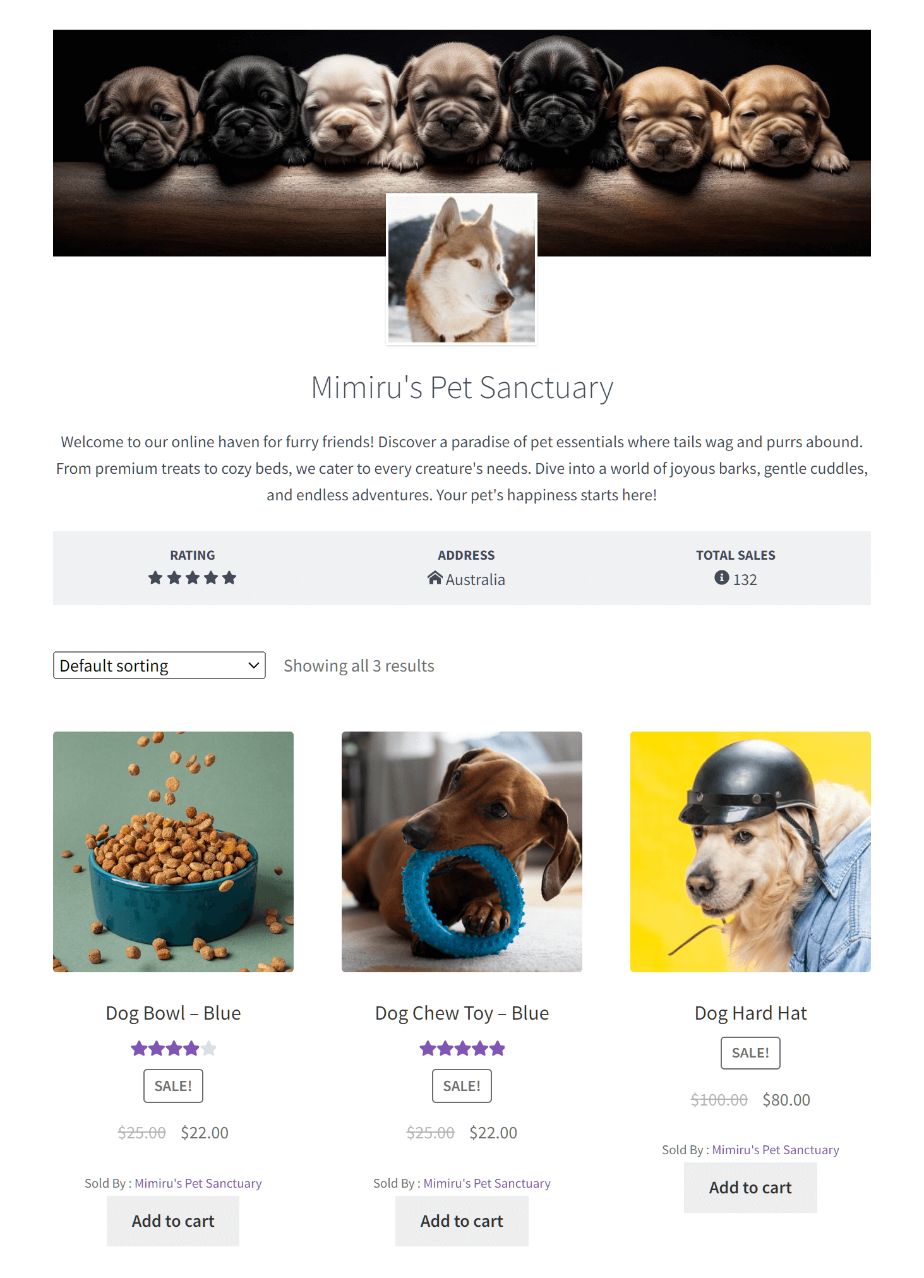
Task: Click the store's five-star rating icons
Action: point(192,578)
